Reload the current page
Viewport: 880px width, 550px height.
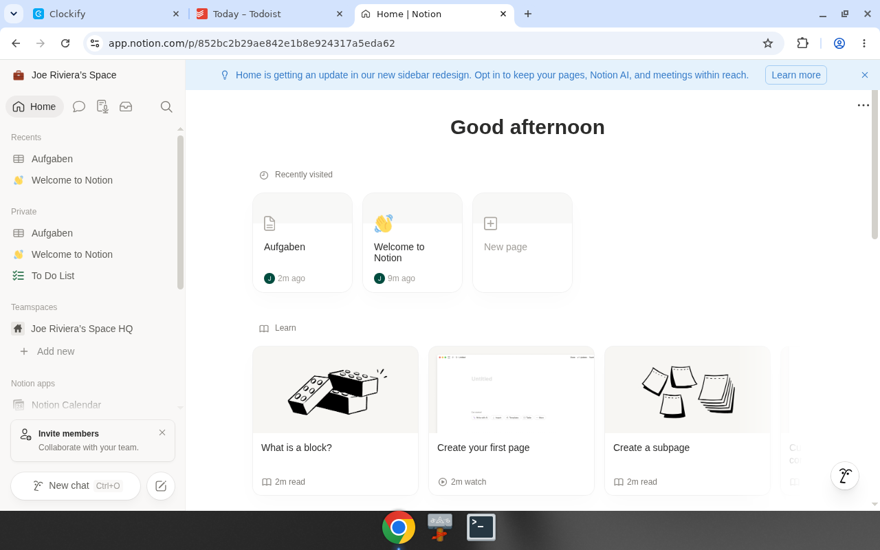65,43
